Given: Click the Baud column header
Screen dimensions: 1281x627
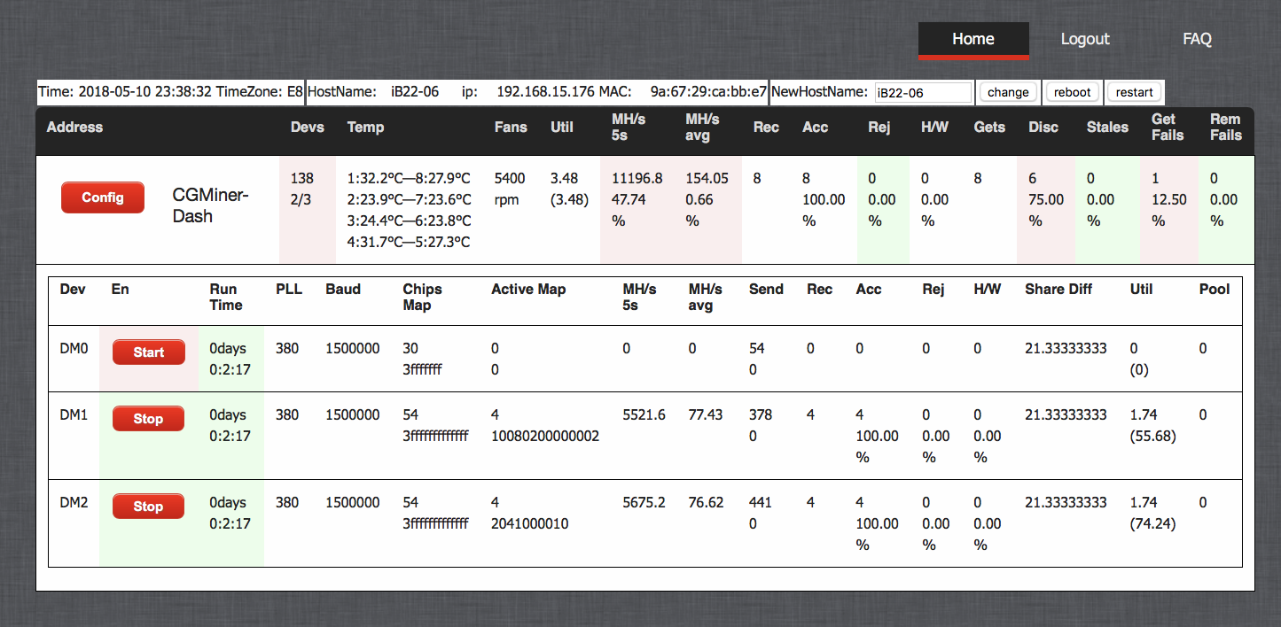Looking at the screenshot, I should click(x=342, y=289).
